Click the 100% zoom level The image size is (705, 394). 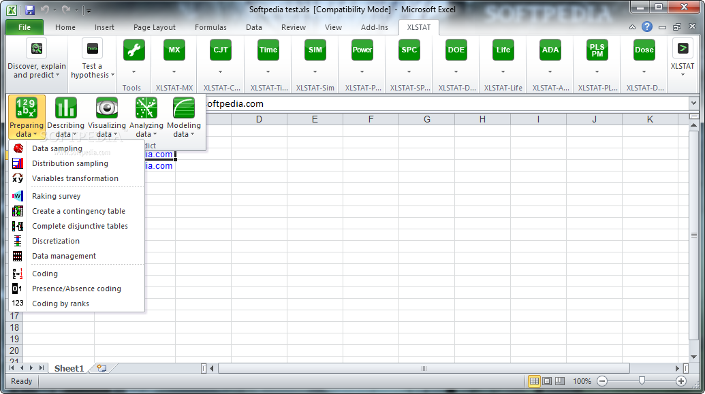(582, 381)
